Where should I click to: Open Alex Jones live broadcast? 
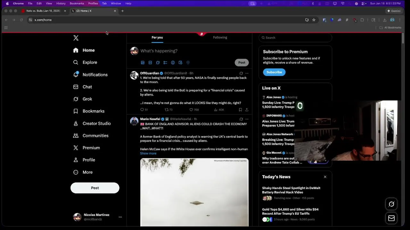(278, 102)
